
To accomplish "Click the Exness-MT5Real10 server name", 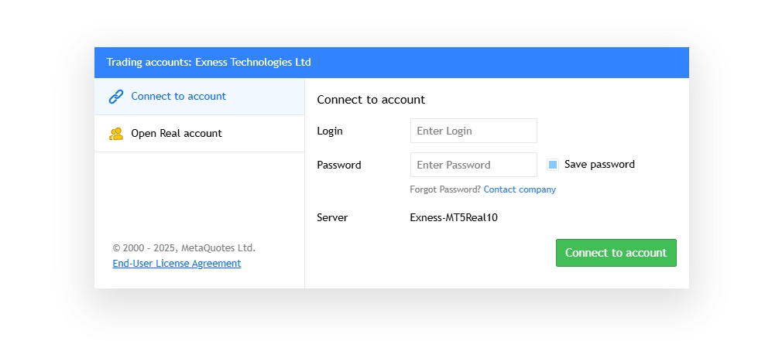I will pos(454,218).
